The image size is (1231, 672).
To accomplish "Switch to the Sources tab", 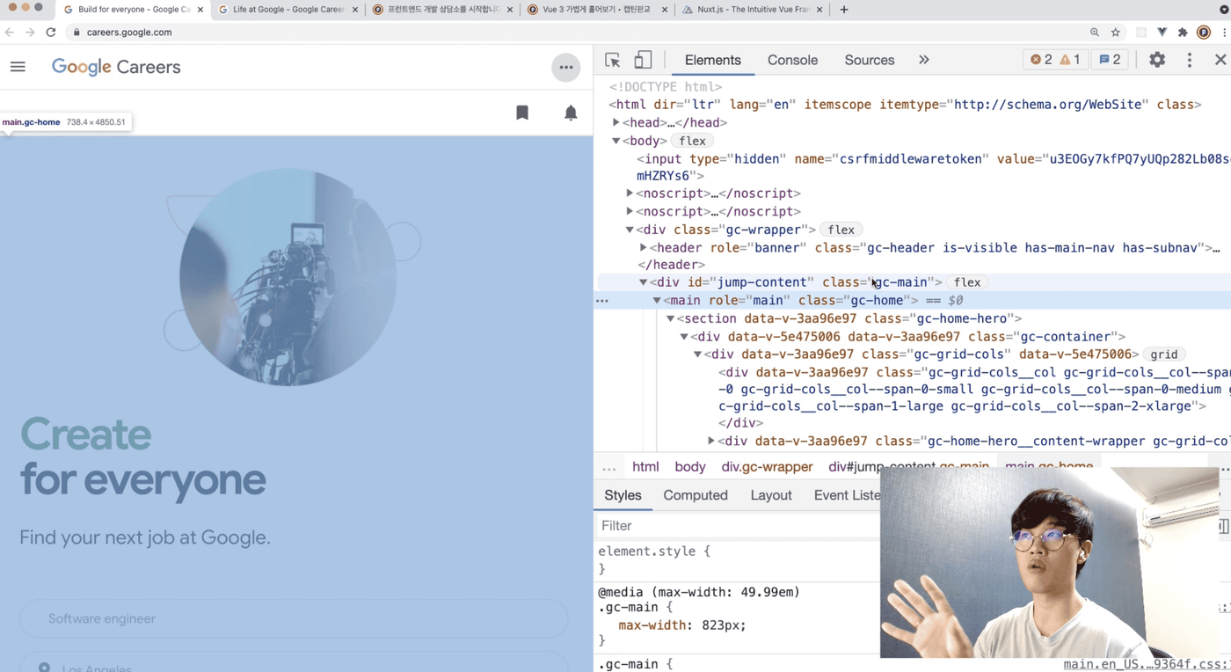I will tap(869, 60).
